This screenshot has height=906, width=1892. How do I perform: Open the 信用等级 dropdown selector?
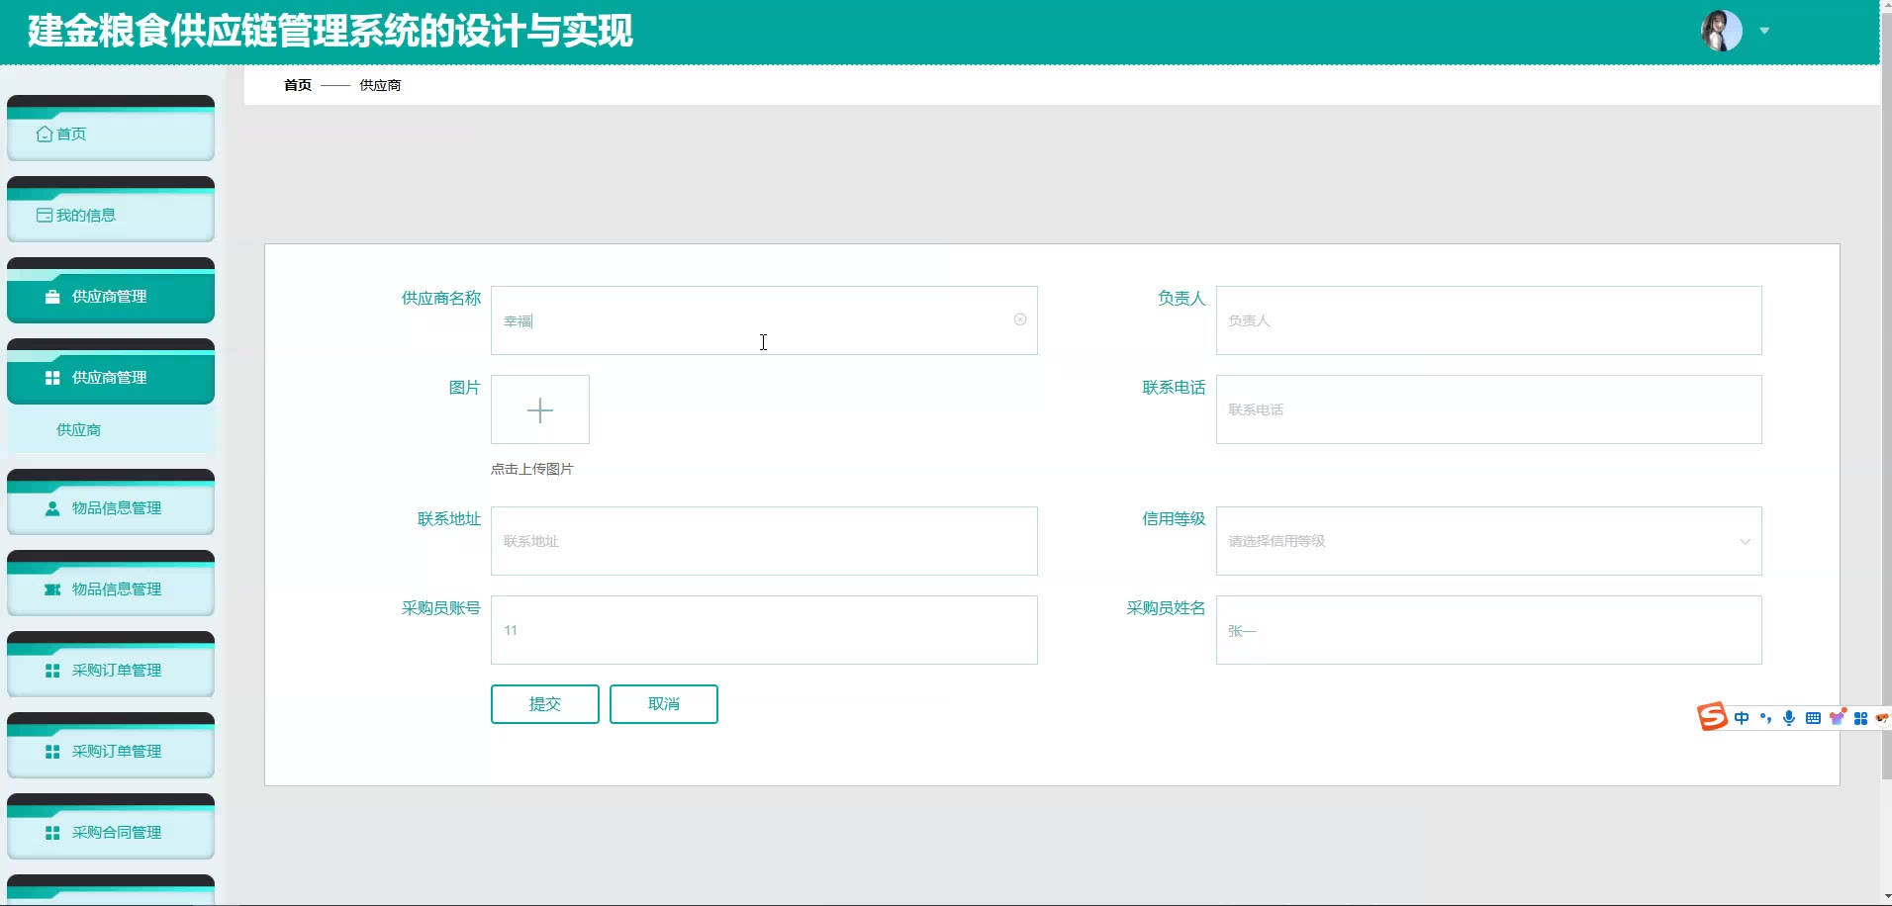(1488, 541)
